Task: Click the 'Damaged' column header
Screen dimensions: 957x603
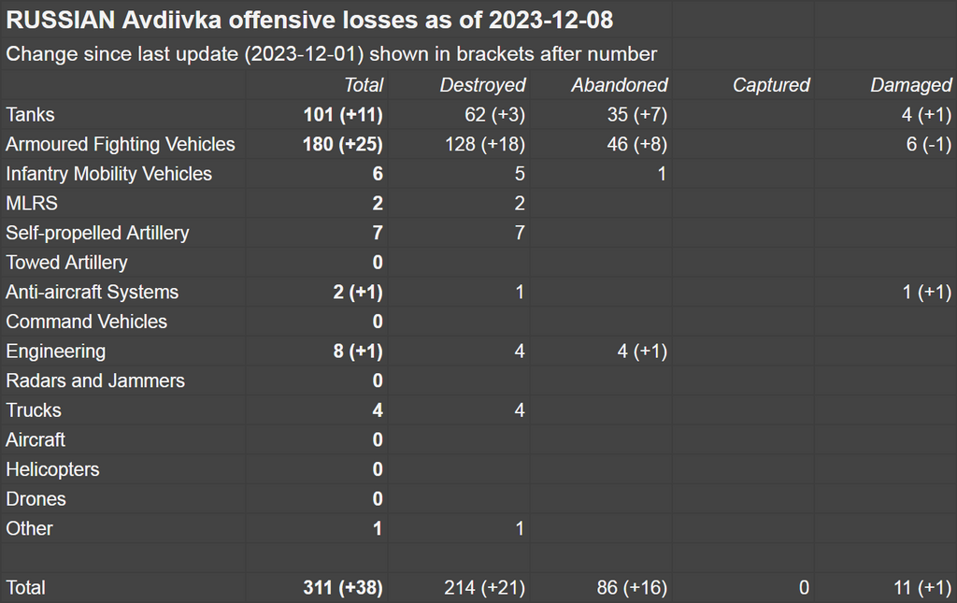Action: click(910, 85)
